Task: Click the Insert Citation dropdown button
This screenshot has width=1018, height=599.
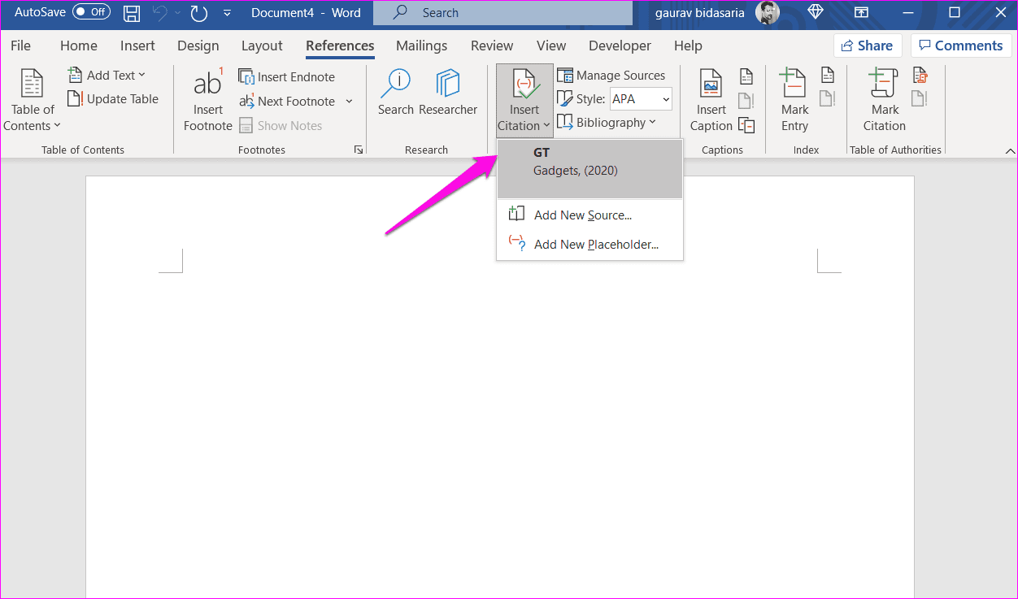Action: (x=524, y=101)
